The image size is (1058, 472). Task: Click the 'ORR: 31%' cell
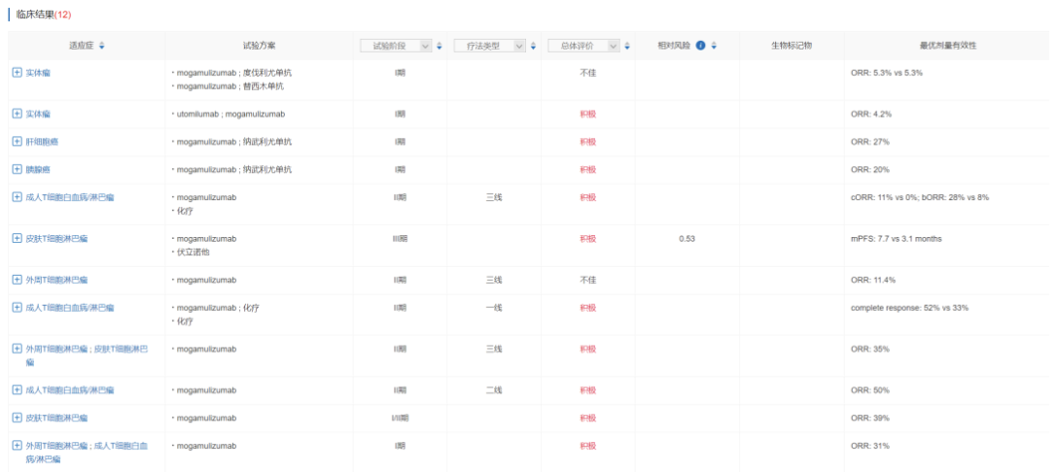(x=869, y=446)
